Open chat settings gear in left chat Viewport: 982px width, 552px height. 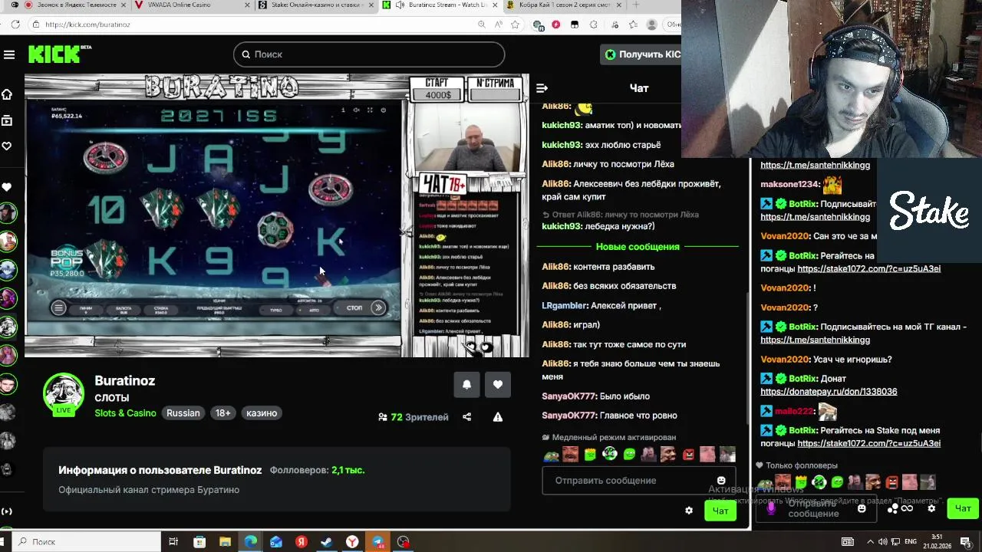tap(689, 511)
